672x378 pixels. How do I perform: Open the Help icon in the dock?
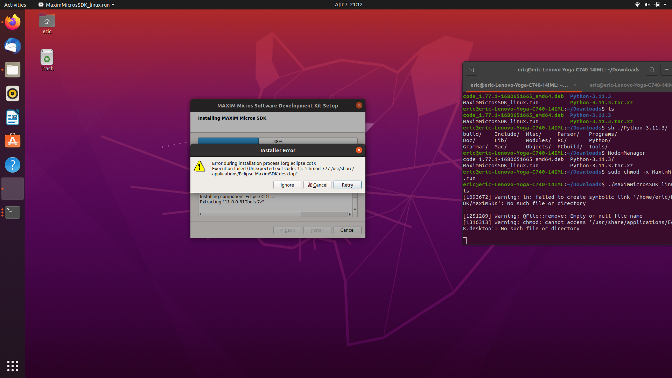click(x=13, y=165)
